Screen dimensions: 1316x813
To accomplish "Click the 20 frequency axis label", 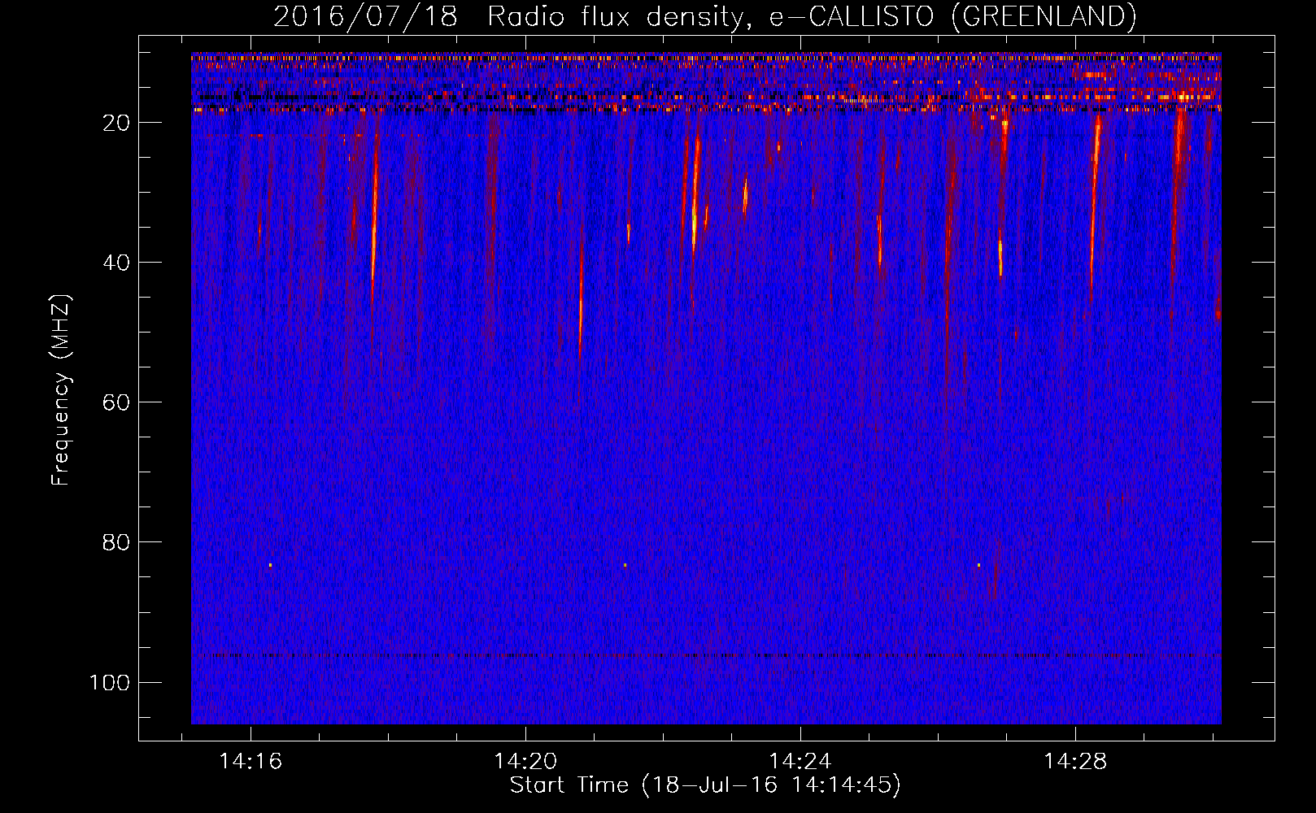I will pos(116,123).
